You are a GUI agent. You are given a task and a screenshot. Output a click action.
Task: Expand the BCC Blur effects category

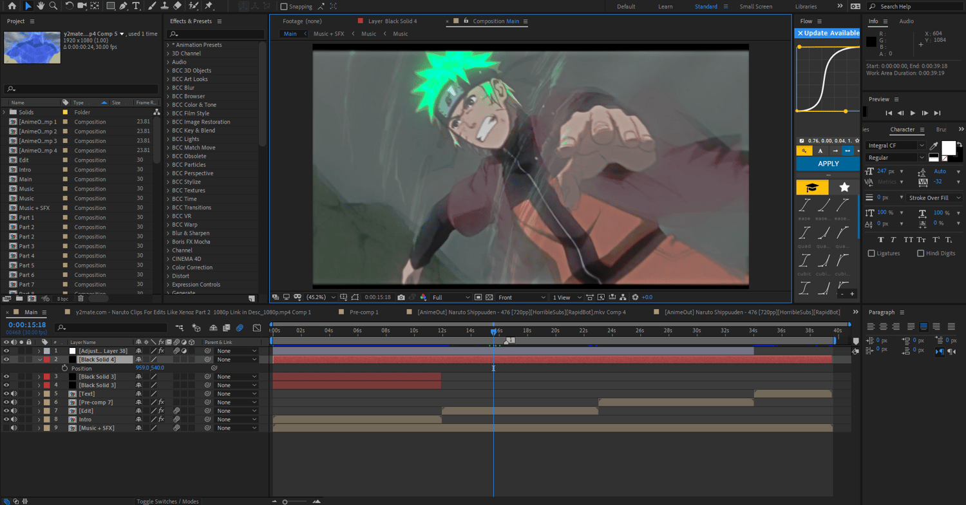[169, 88]
